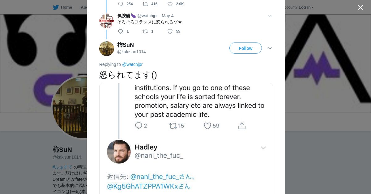
Task: Click the Ketamine avatar of watchjpr
Action: 107,21
